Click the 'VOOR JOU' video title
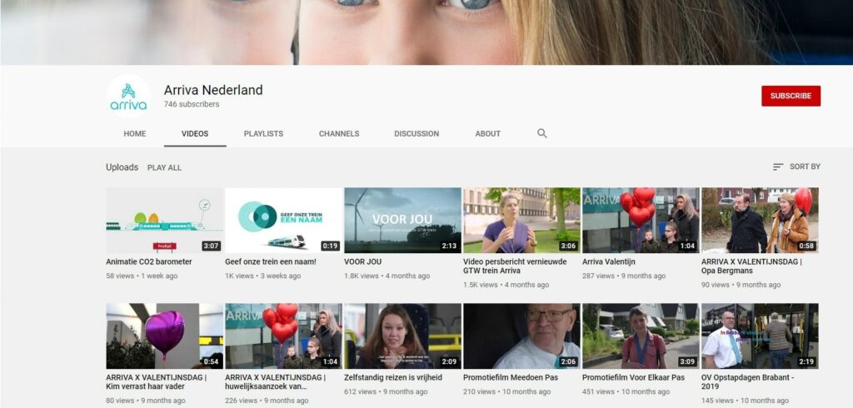This screenshot has height=408, width=853. pyautogui.click(x=363, y=261)
